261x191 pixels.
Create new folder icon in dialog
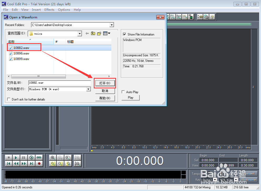(99, 33)
